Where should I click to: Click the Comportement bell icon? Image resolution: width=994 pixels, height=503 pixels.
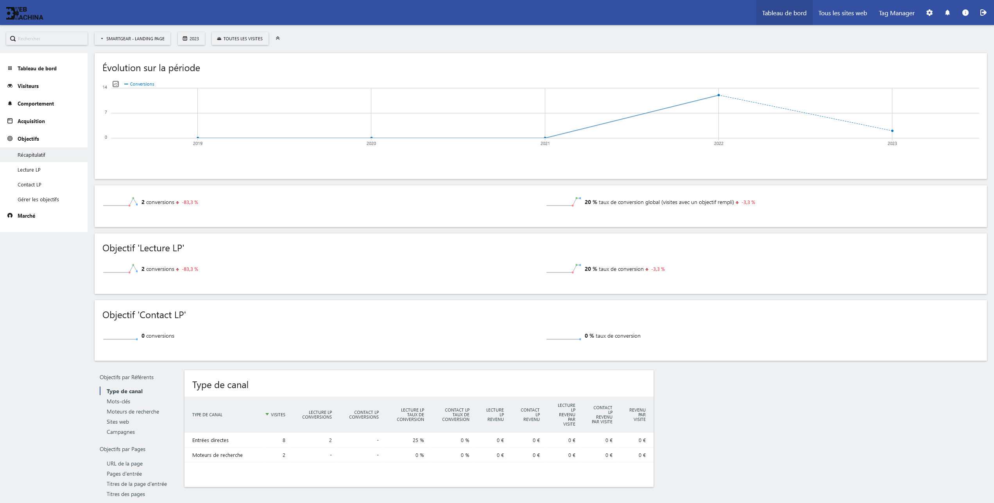tap(10, 104)
